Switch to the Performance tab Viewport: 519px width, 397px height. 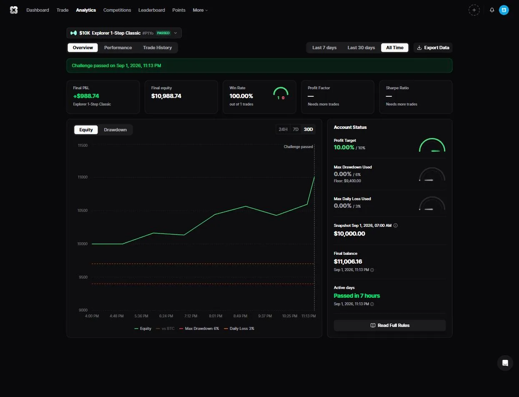[118, 48]
